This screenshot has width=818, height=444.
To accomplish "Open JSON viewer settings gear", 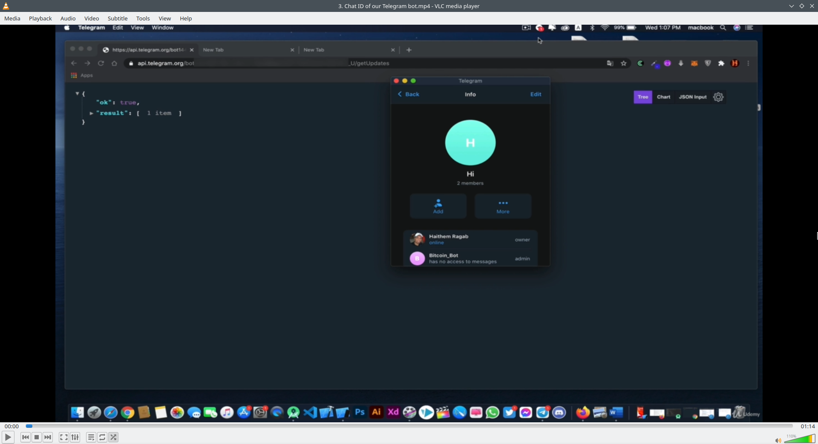I will [718, 97].
